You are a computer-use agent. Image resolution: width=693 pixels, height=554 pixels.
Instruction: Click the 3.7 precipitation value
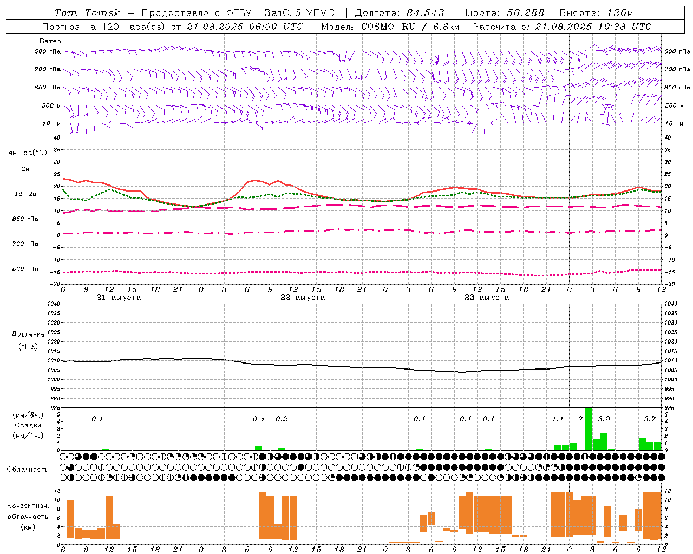pyautogui.click(x=650, y=419)
